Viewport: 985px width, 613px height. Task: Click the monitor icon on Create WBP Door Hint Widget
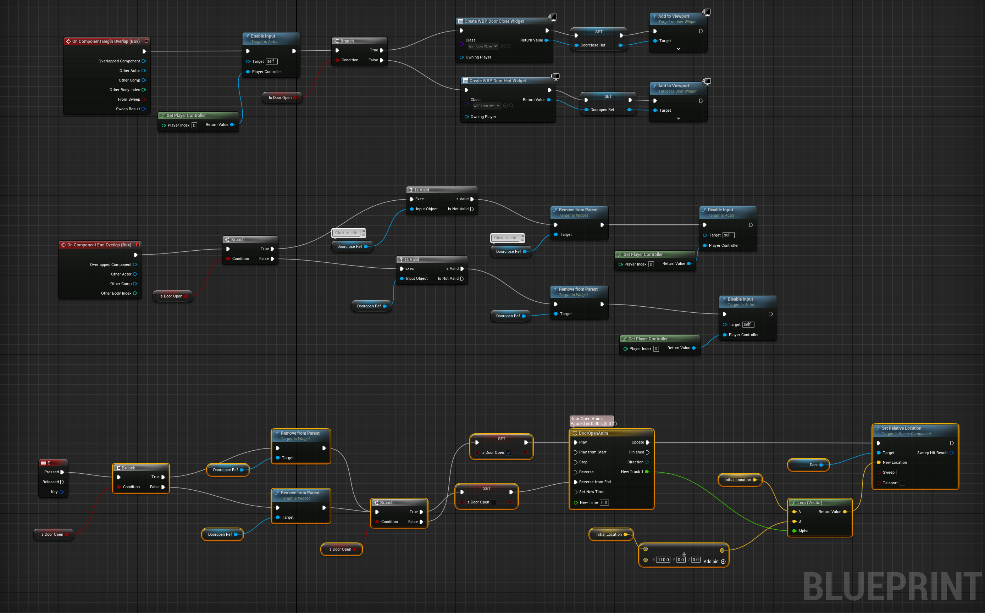[556, 76]
